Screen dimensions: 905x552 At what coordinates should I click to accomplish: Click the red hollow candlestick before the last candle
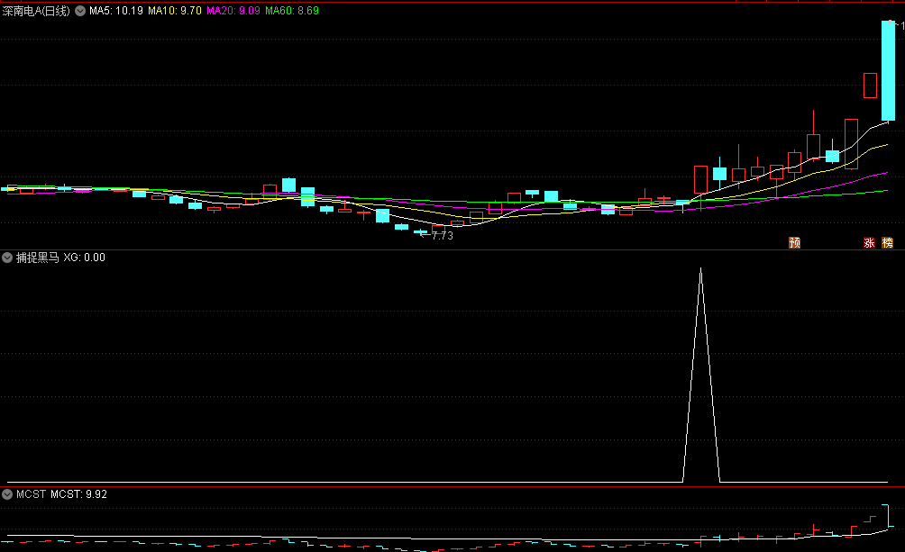870,86
